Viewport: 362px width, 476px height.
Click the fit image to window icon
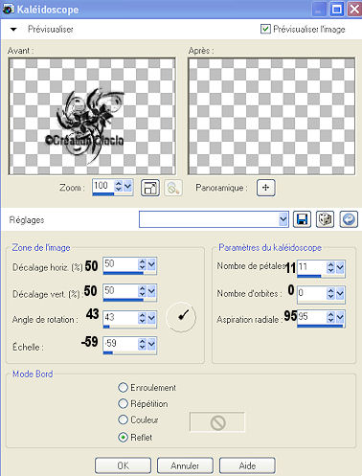150,188
